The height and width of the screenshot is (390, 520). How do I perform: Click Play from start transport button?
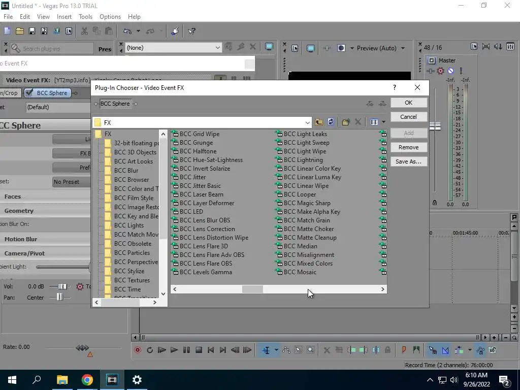click(162, 350)
